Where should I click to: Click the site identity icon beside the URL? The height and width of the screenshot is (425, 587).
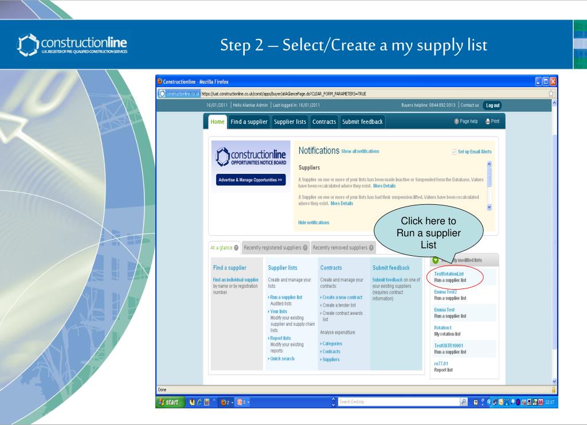click(162, 93)
